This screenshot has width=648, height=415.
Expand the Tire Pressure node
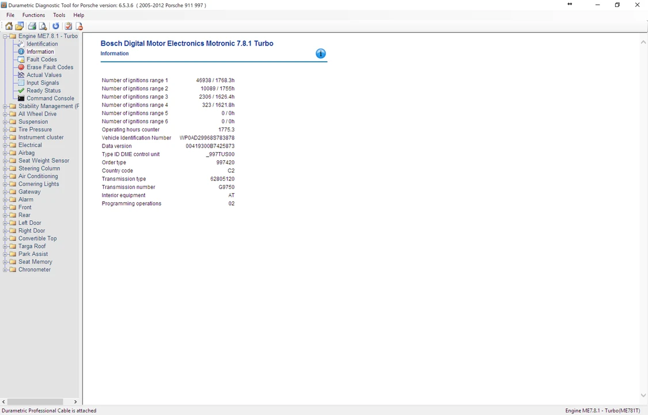5,129
